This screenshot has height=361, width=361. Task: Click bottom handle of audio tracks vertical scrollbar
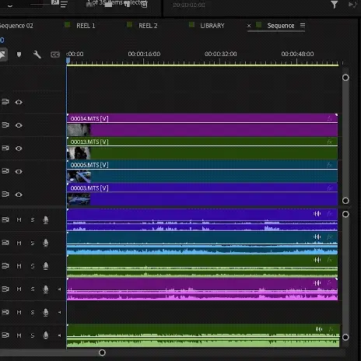click(345, 337)
